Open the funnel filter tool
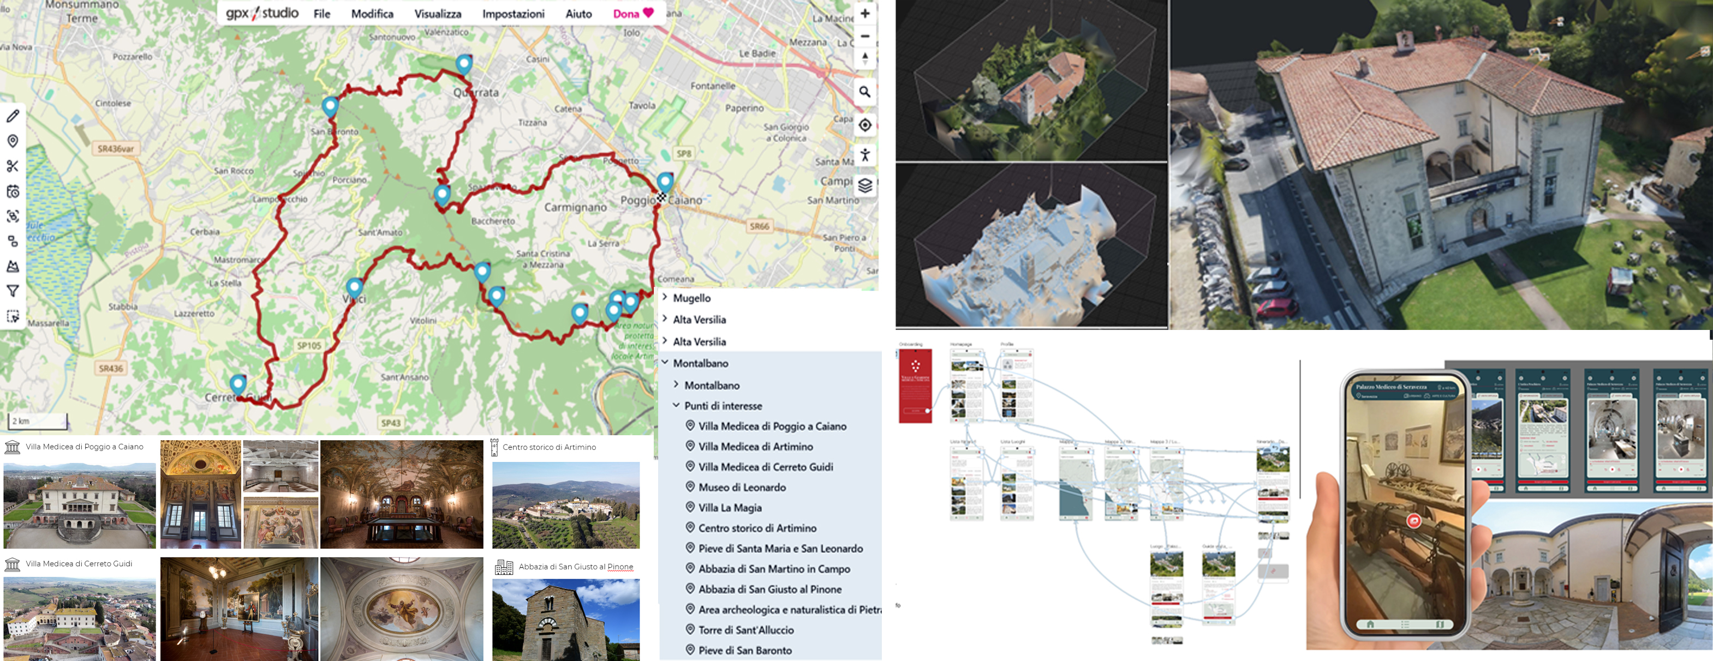Viewport: 1713px width, 661px height. tap(13, 291)
